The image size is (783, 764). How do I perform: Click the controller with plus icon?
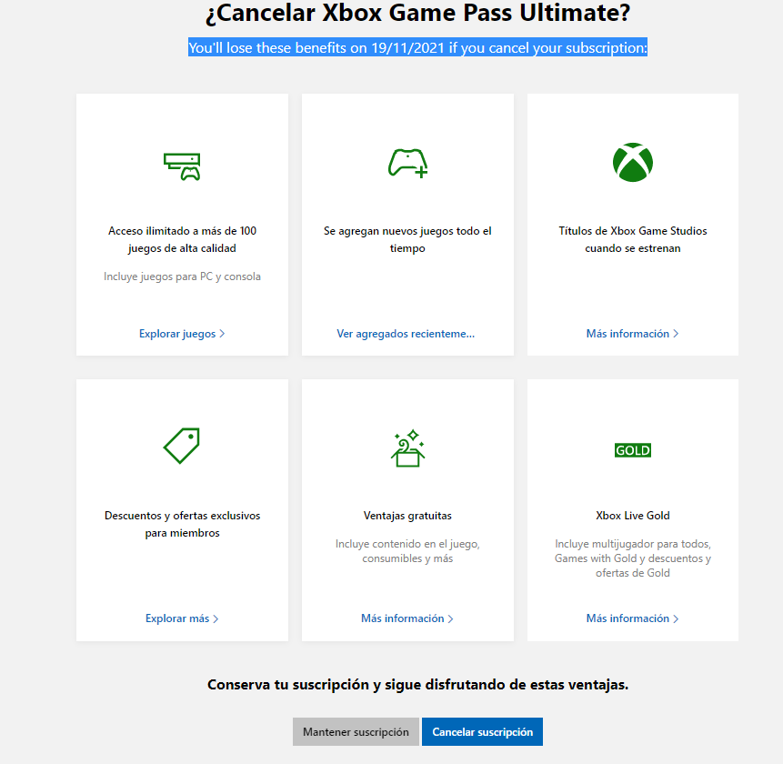click(x=408, y=163)
